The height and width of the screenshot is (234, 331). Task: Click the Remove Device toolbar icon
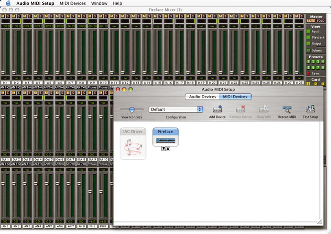[x=240, y=109]
